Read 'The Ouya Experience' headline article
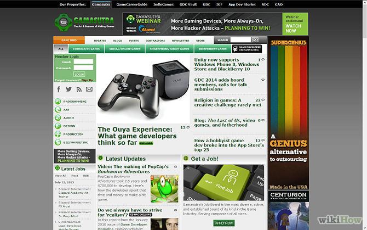 137,136
